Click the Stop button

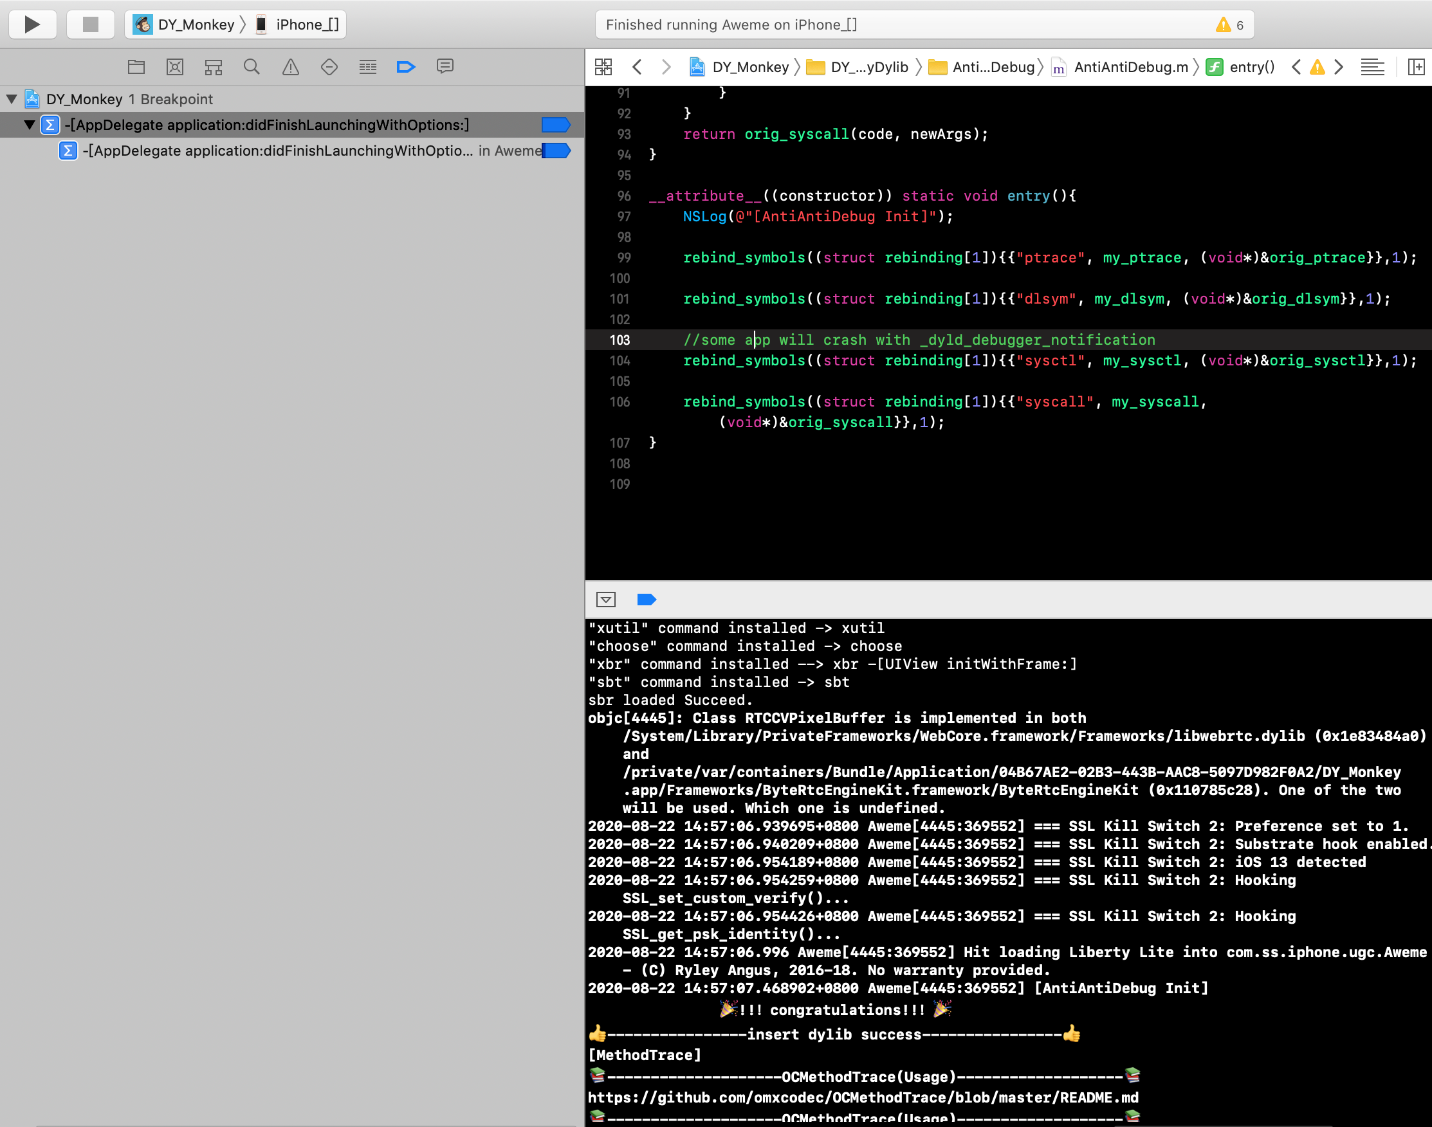pos(91,24)
